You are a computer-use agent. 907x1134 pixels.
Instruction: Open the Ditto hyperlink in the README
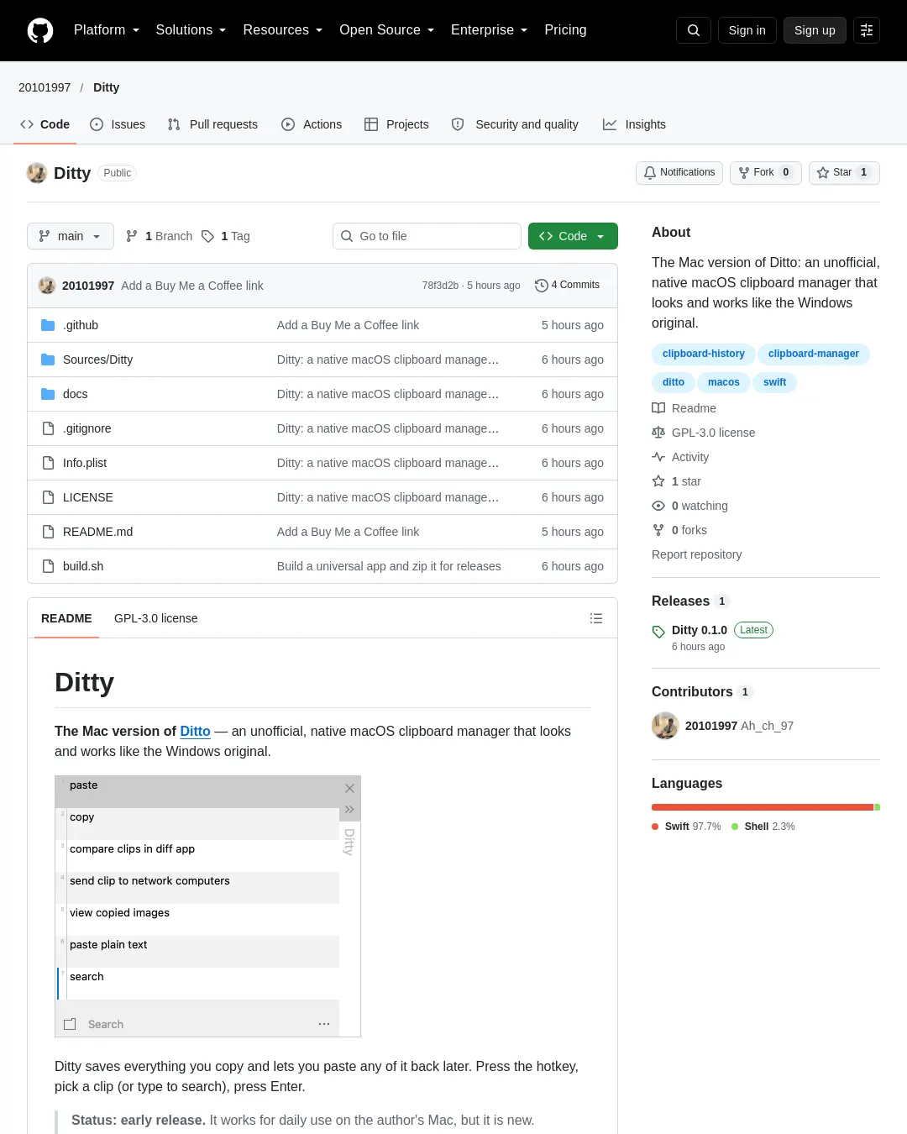coord(195,731)
